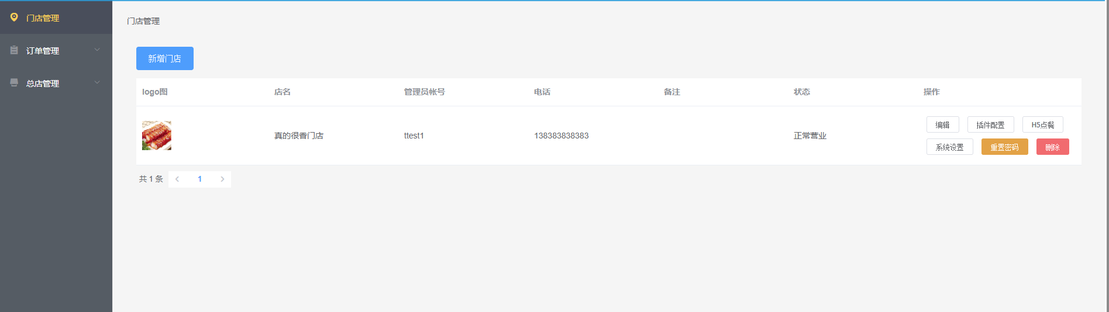Click the clipboard icon beside 订单管理

click(14, 50)
